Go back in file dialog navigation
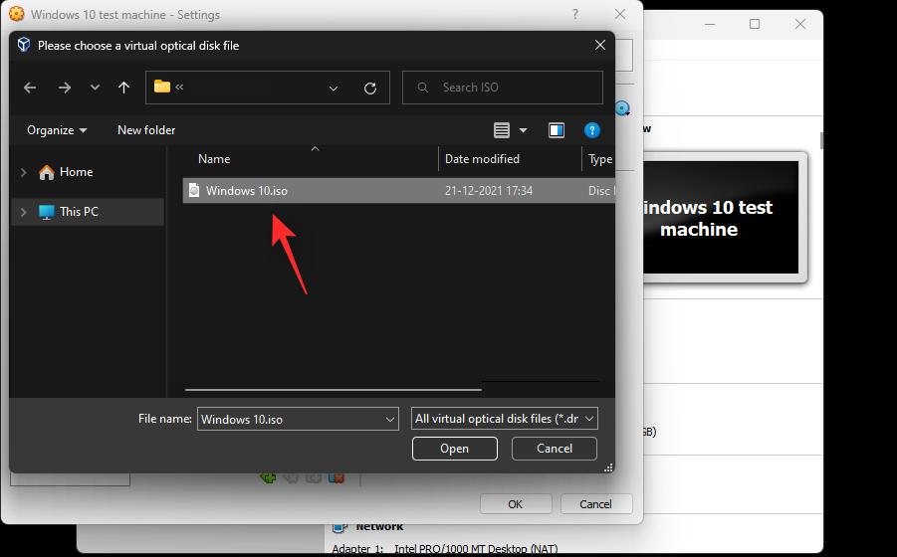The height and width of the screenshot is (557, 897). pos(30,88)
